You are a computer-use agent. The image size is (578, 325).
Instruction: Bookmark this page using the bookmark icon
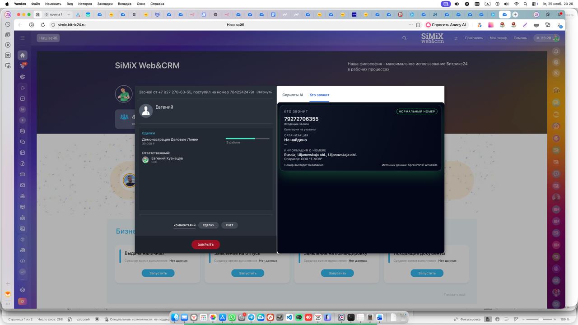(x=418, y=25)
